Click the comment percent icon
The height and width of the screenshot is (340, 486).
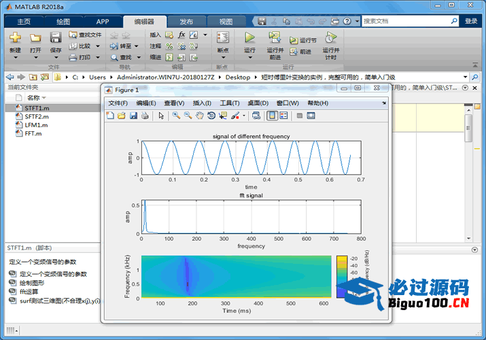click(x=169, y=46)
